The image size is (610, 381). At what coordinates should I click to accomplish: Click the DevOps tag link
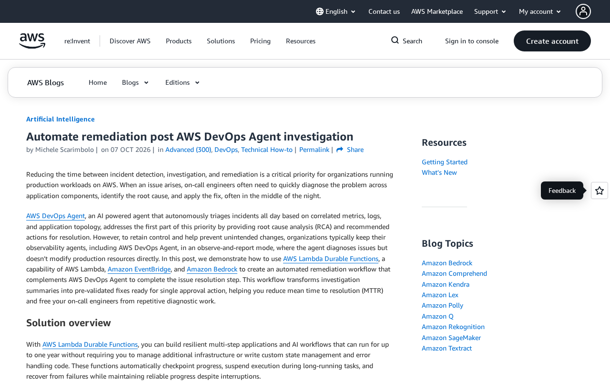(x=226, y=150)
